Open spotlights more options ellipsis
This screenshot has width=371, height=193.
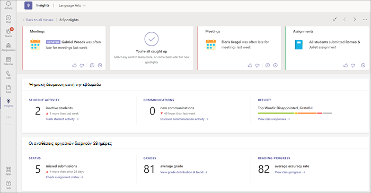pyautogui.click(x=365, y=20)
